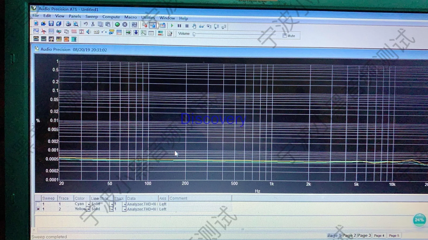428x240 pixels.
Task: Click the speaker audio monitor icon
Action: point(89,31)
